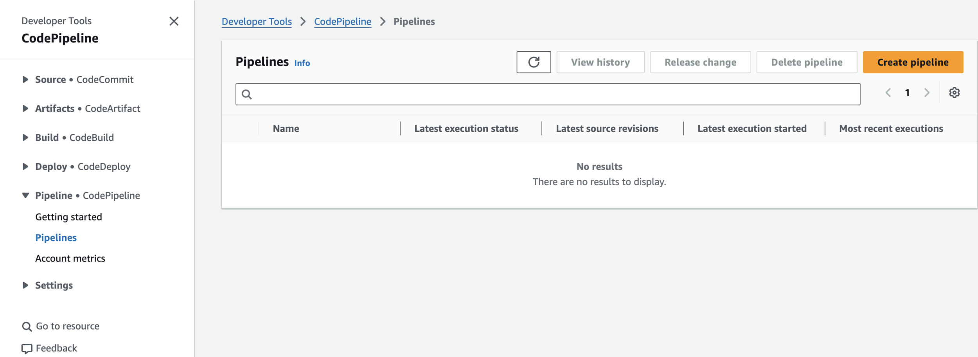This screenshot has height=357, width=978.
Task: Go to previous page arrow
Action: click(x=888, y=93)
